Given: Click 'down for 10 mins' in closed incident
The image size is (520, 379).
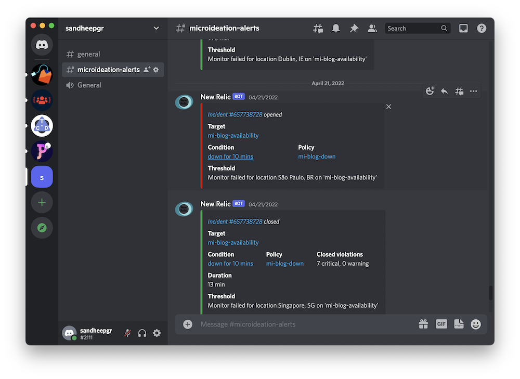Looking at the screenshot, I should click(x=230, y=264).
